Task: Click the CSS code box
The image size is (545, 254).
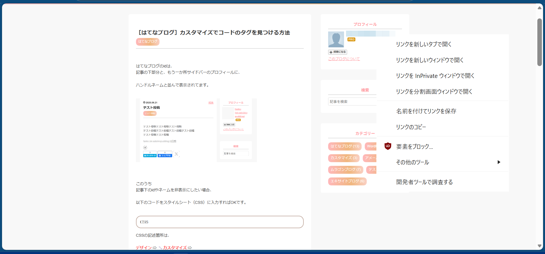Action: (x=220, y=222)
